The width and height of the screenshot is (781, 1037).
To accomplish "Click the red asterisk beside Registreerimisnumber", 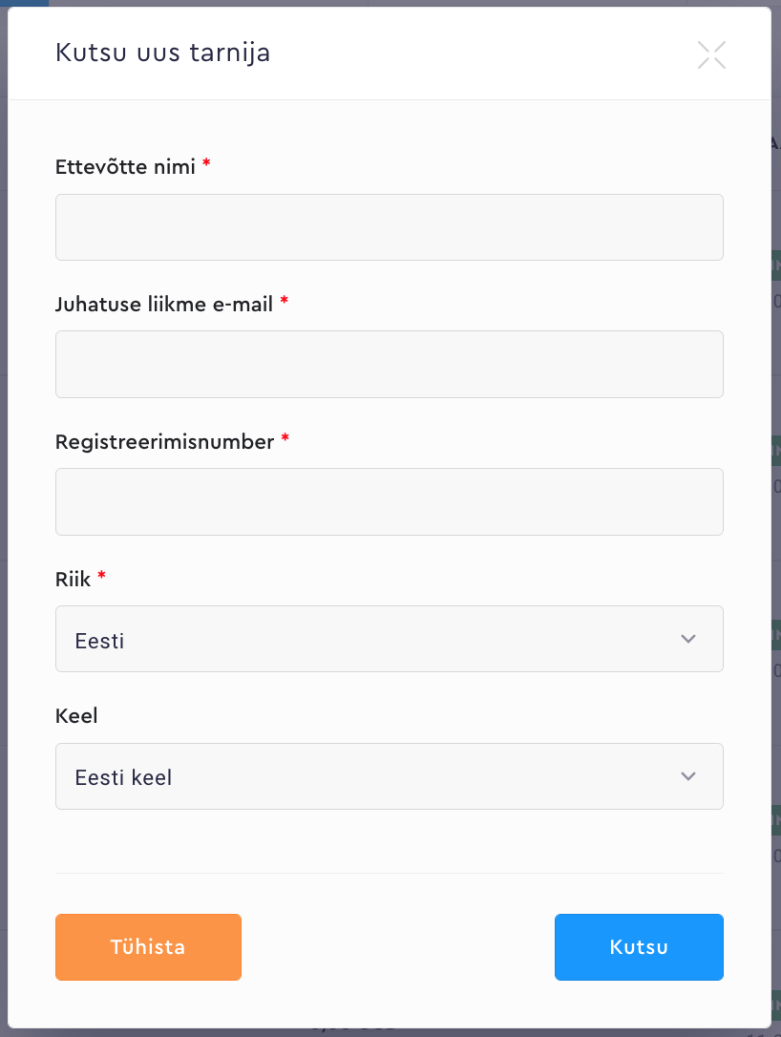I will [285, 440].
